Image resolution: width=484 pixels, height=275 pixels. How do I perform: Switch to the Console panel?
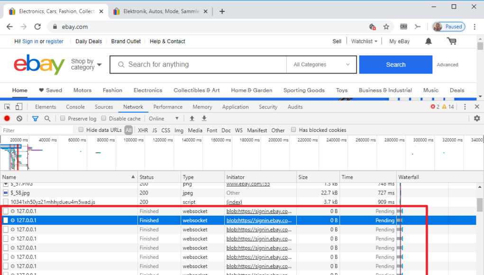point(75,107)
